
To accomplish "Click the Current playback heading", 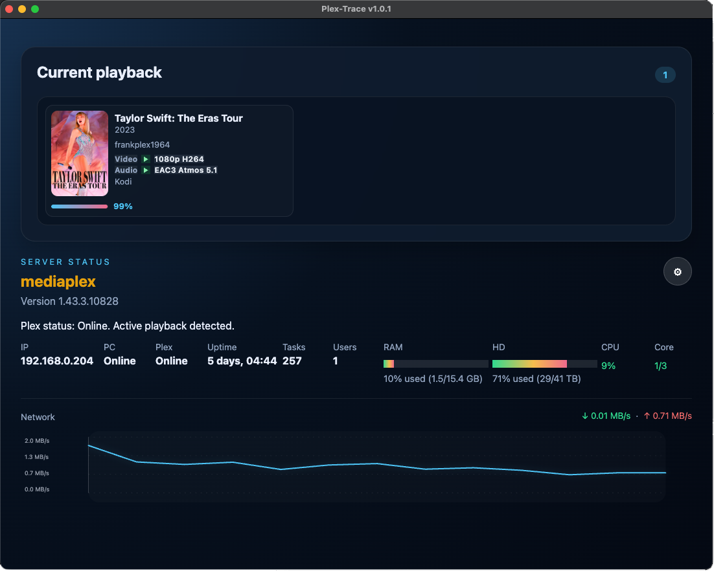I will pyautogui.click(x=99, y=73).
